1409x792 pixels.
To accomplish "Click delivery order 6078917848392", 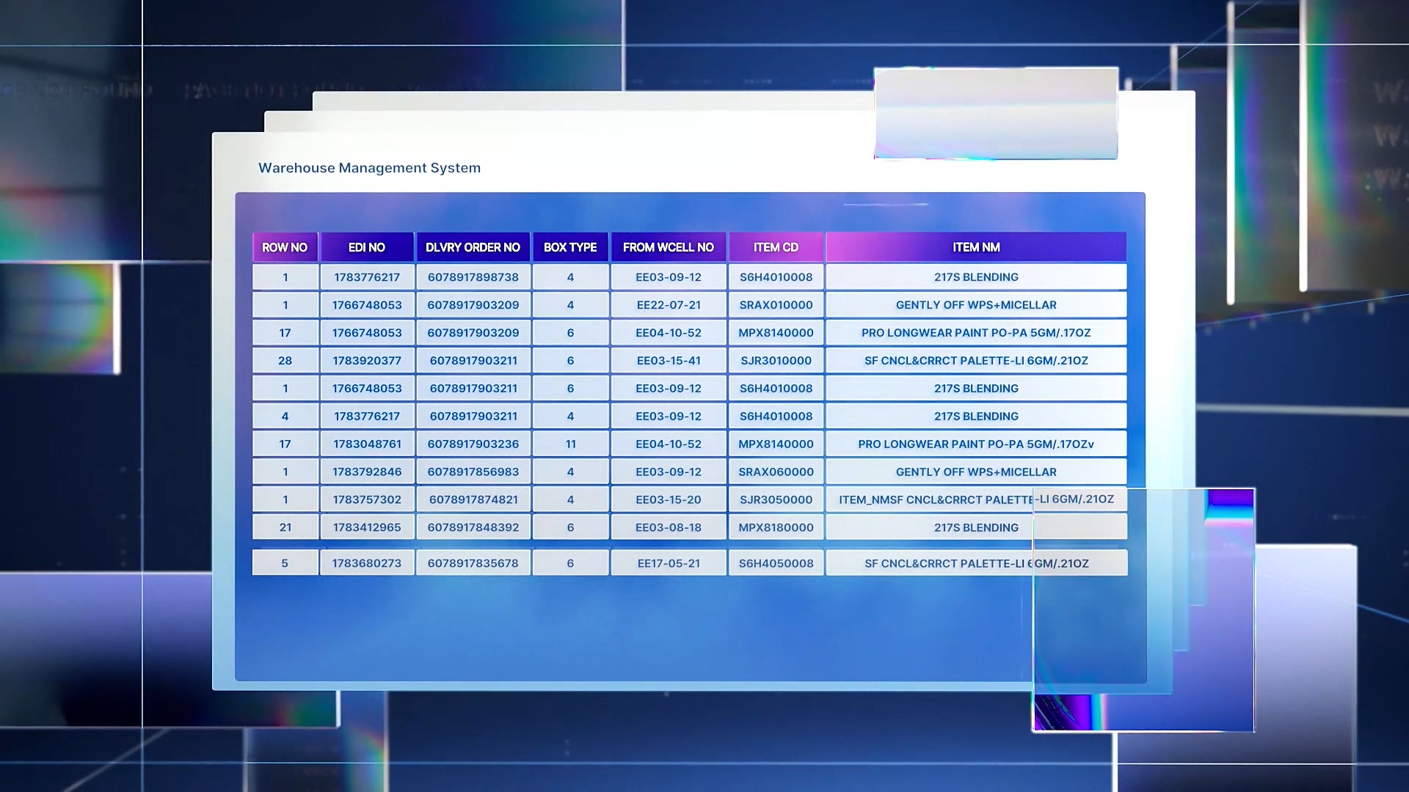I will coord(473,528).
